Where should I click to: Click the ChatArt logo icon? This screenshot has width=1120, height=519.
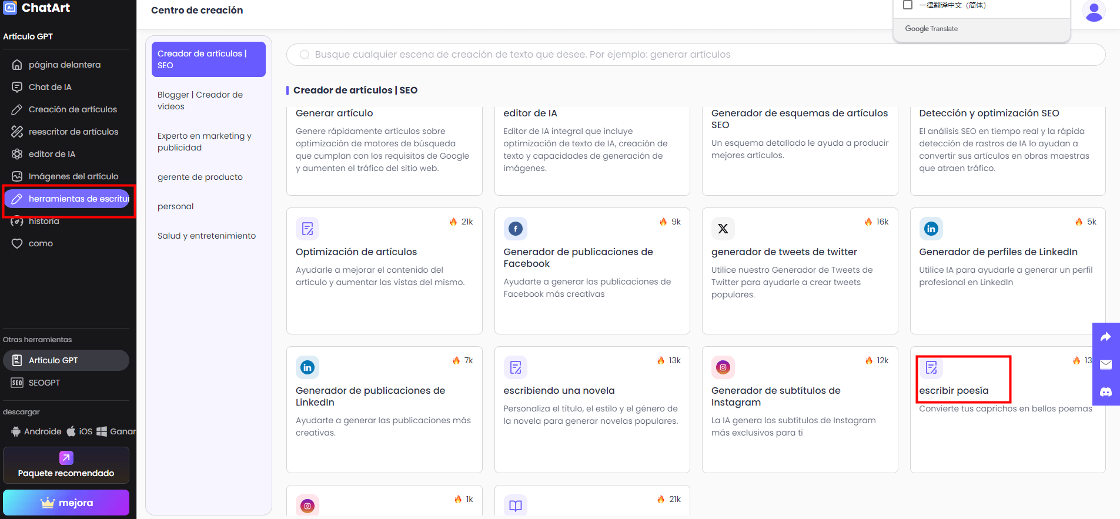10,8
